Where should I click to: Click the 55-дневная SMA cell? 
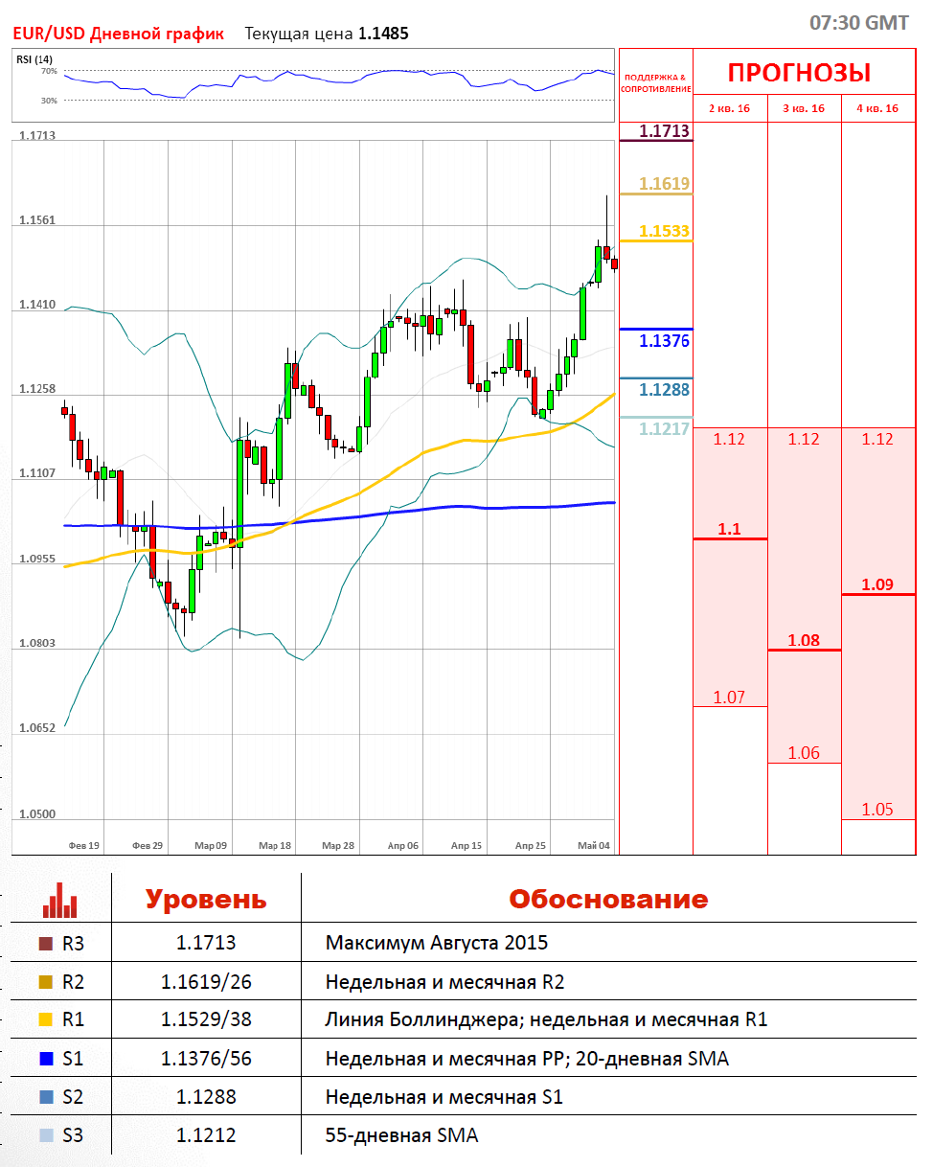coord(402,1136)
